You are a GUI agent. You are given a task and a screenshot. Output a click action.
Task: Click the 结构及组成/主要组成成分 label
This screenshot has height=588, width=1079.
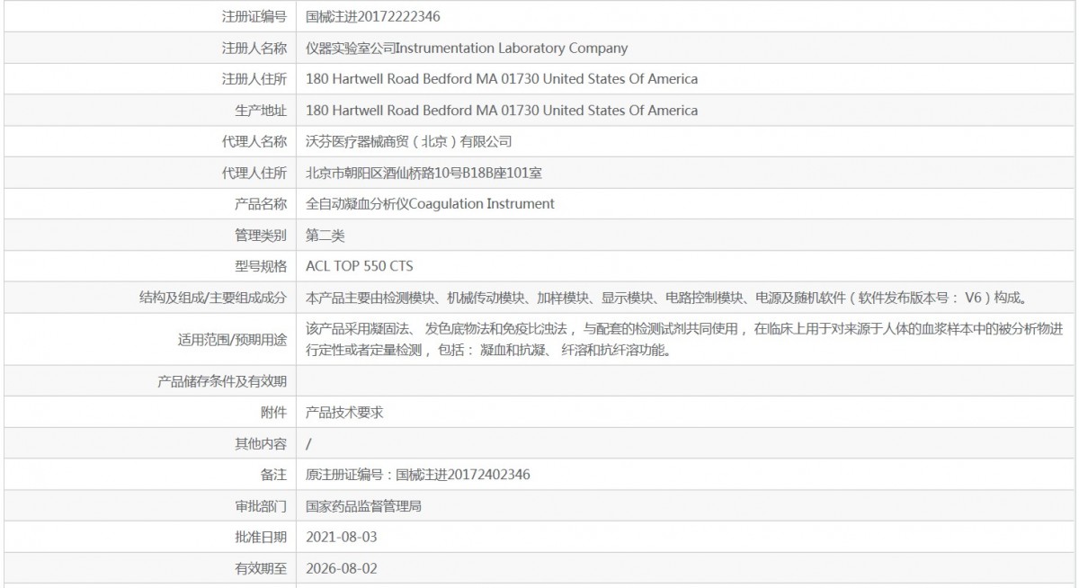tap(214, 298)
